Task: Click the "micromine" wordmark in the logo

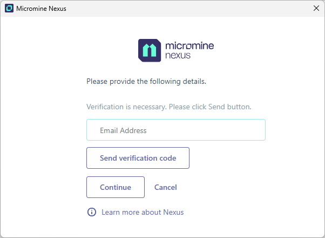Action: [189, 45]
